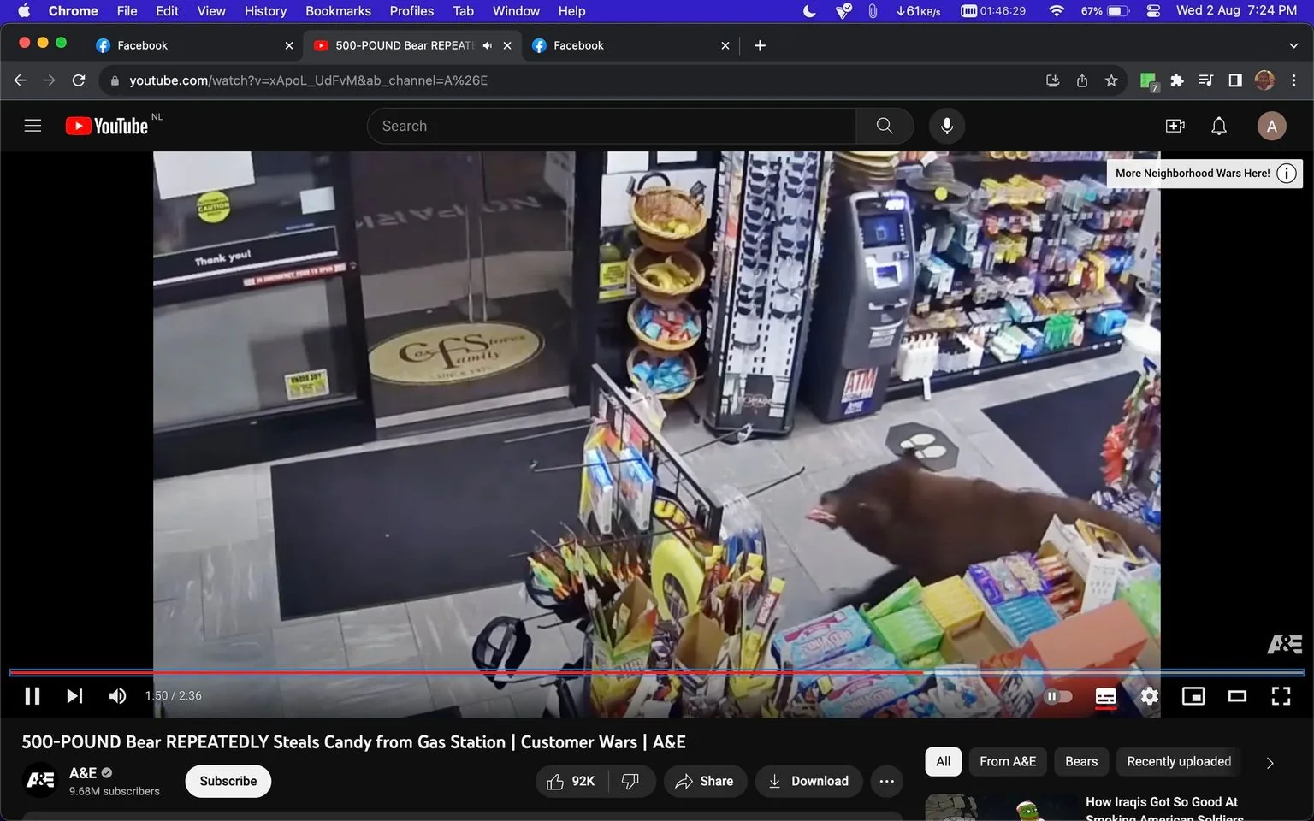Toggle the autoplay switch

pos(1058,697)
